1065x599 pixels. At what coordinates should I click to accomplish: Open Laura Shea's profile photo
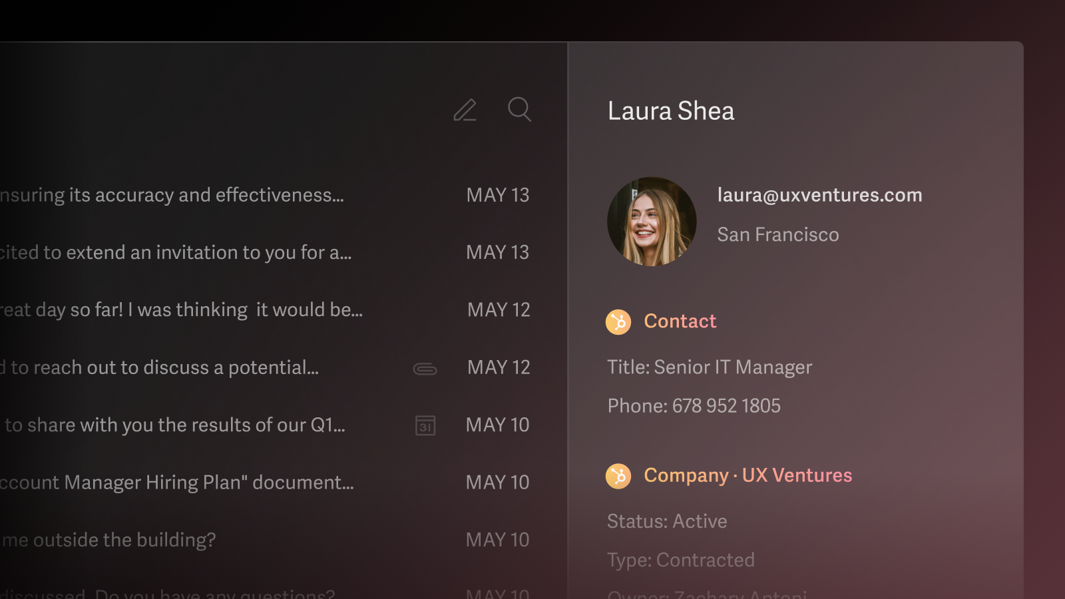pyautogui.click(x=652, y=222)
